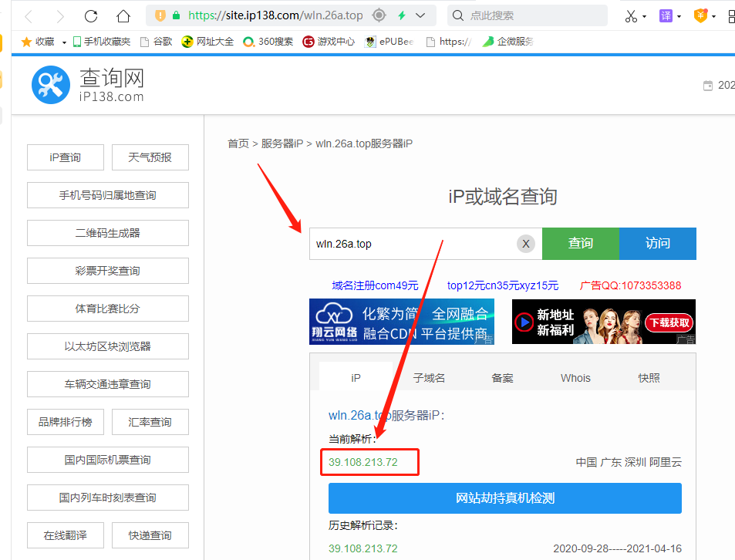Viewport: 735px width, 560px height.
Task: Clear the domain query with X icon
Action: click(x=525, y=244)
